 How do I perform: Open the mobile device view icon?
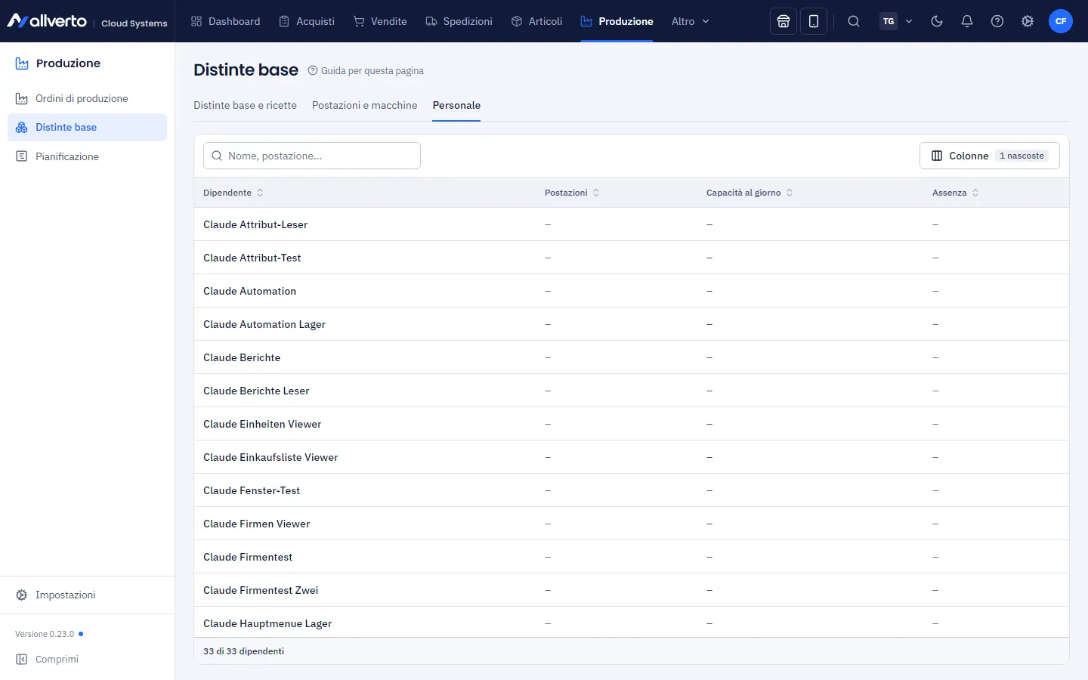[814, 21]
